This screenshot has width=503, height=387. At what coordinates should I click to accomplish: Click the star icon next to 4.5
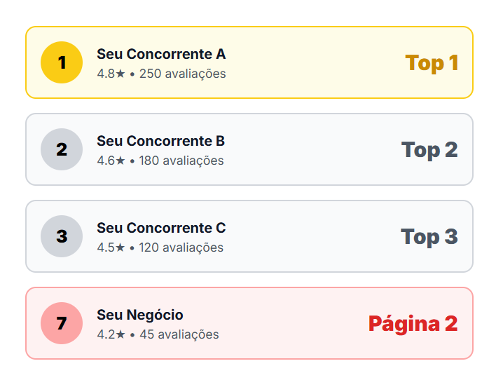tap(120, 247)
